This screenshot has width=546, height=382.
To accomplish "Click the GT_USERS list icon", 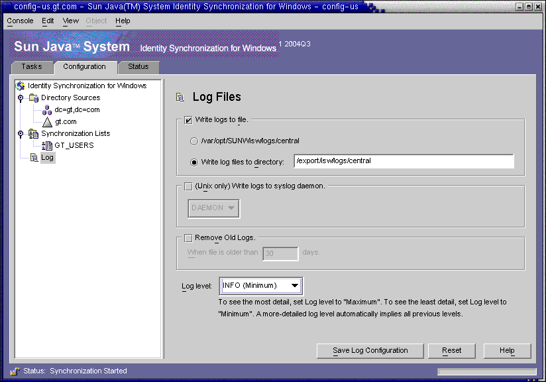I will 47,146.
